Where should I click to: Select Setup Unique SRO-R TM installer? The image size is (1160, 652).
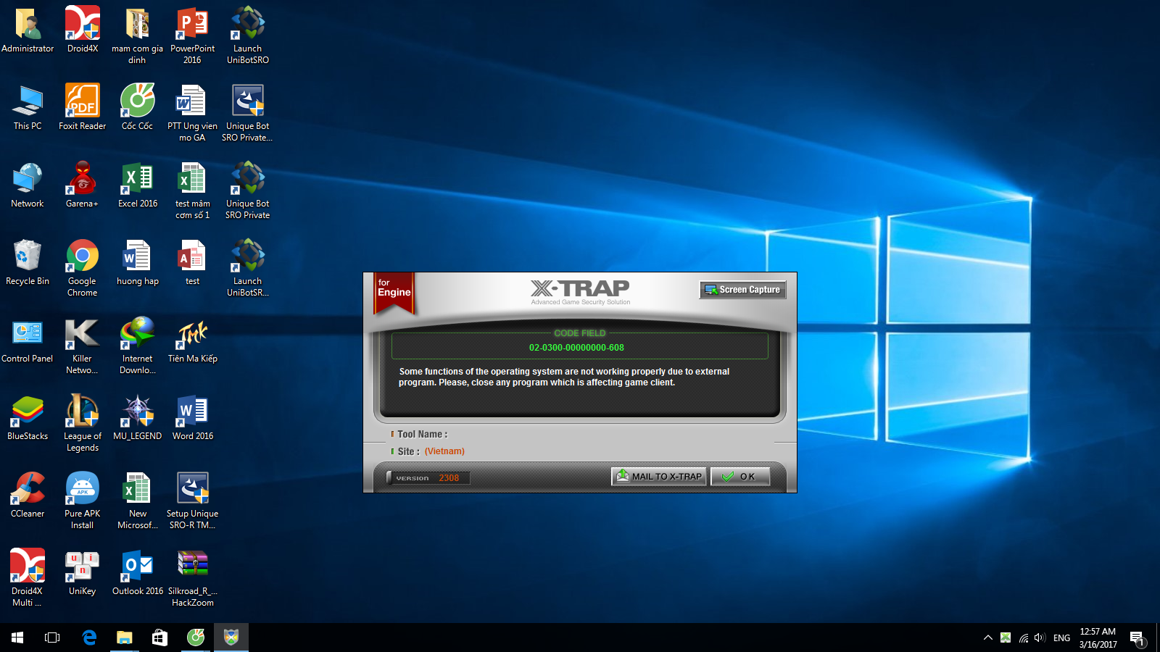click(x=192, y=501)
